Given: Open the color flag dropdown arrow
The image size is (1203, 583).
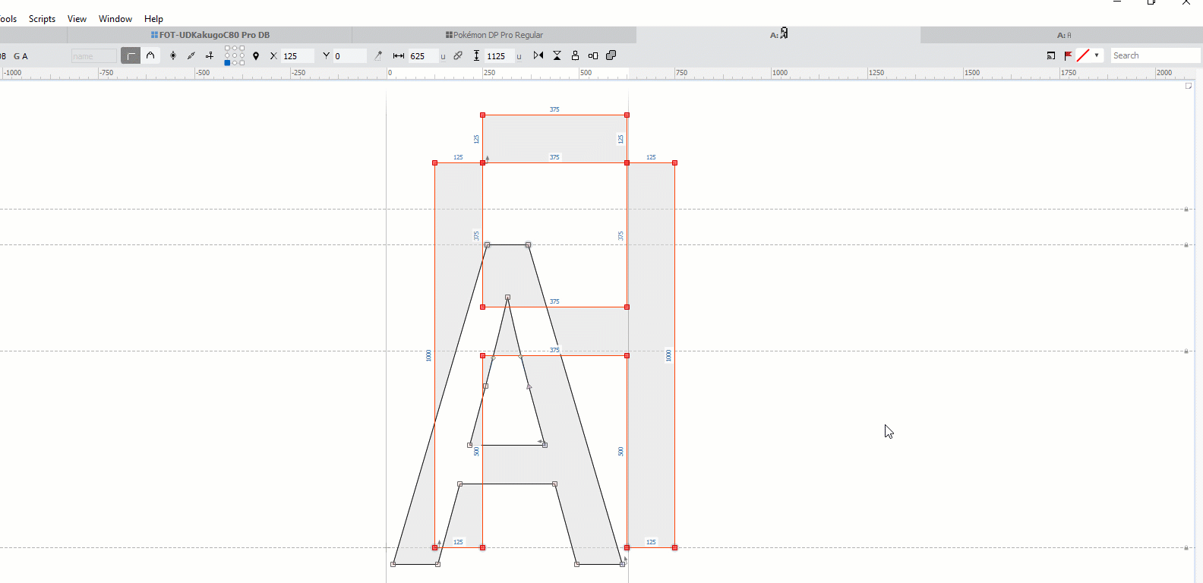Looking at the screenshot, I should click(x=1097, y=55).
